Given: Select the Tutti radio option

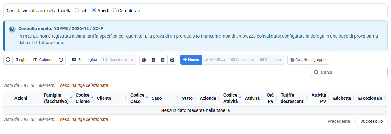Looking at the screenshot, I should [x=77, y=10].
